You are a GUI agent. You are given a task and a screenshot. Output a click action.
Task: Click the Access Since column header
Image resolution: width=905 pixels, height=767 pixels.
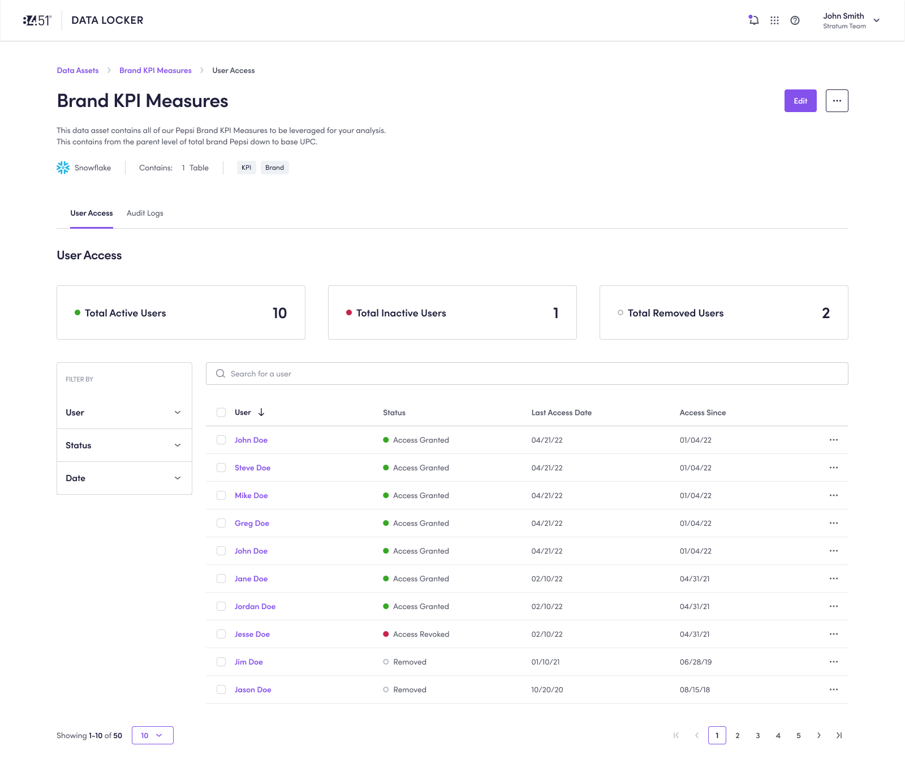click(x=703, y=413)
